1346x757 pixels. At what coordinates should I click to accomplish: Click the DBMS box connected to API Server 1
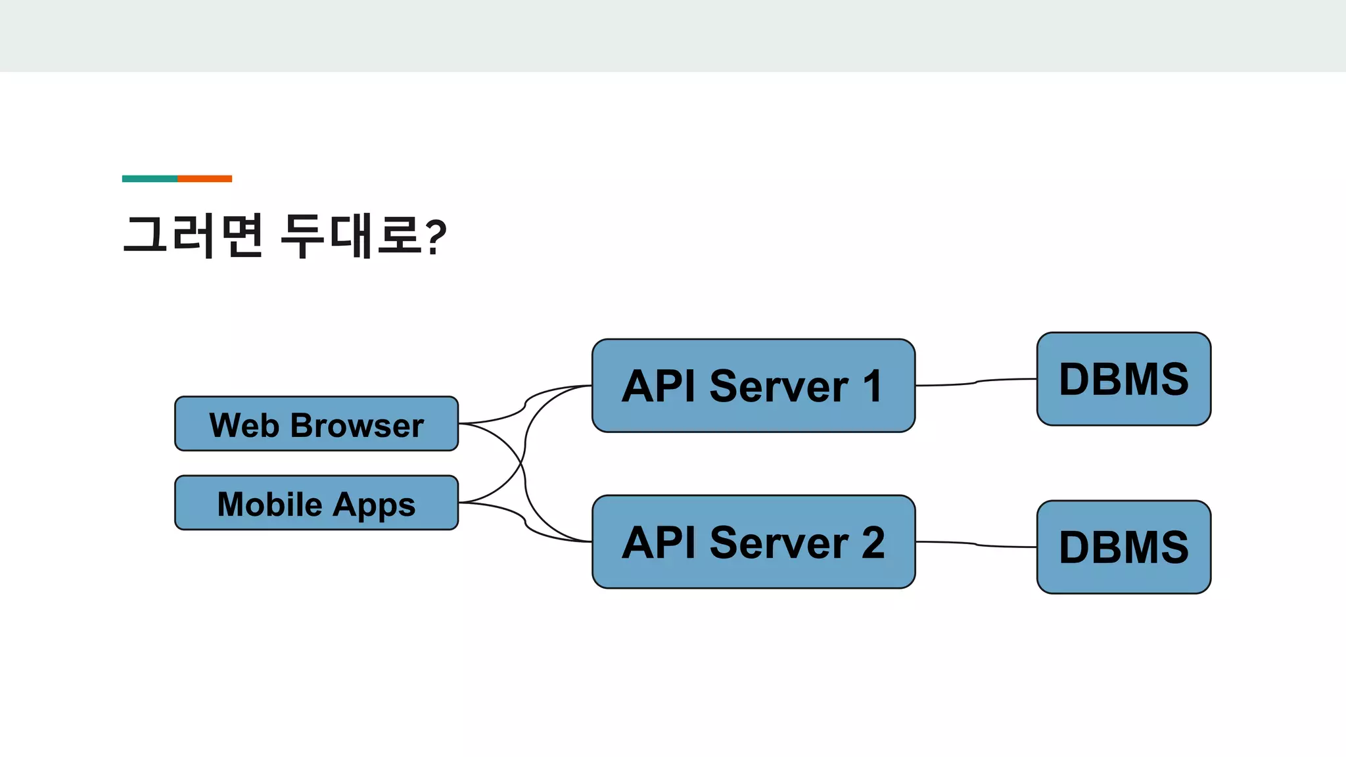coord(1123,379)
